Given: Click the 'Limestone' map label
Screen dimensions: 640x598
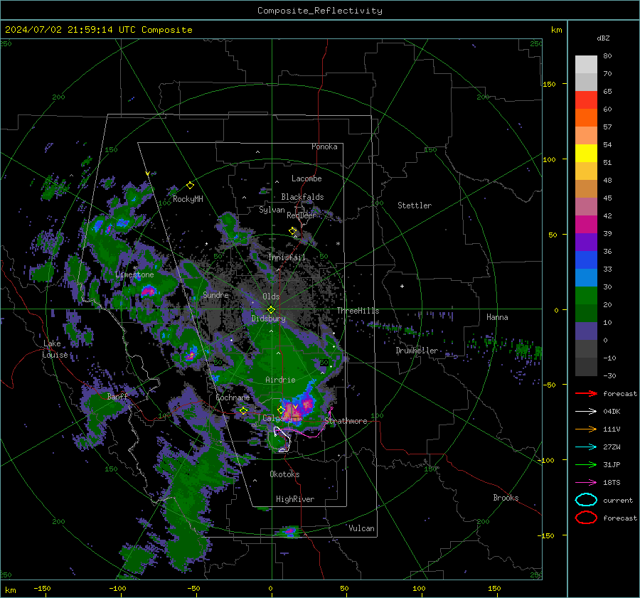Looking at the screenshot, I should pyautogui.click(x=134, y=274).
